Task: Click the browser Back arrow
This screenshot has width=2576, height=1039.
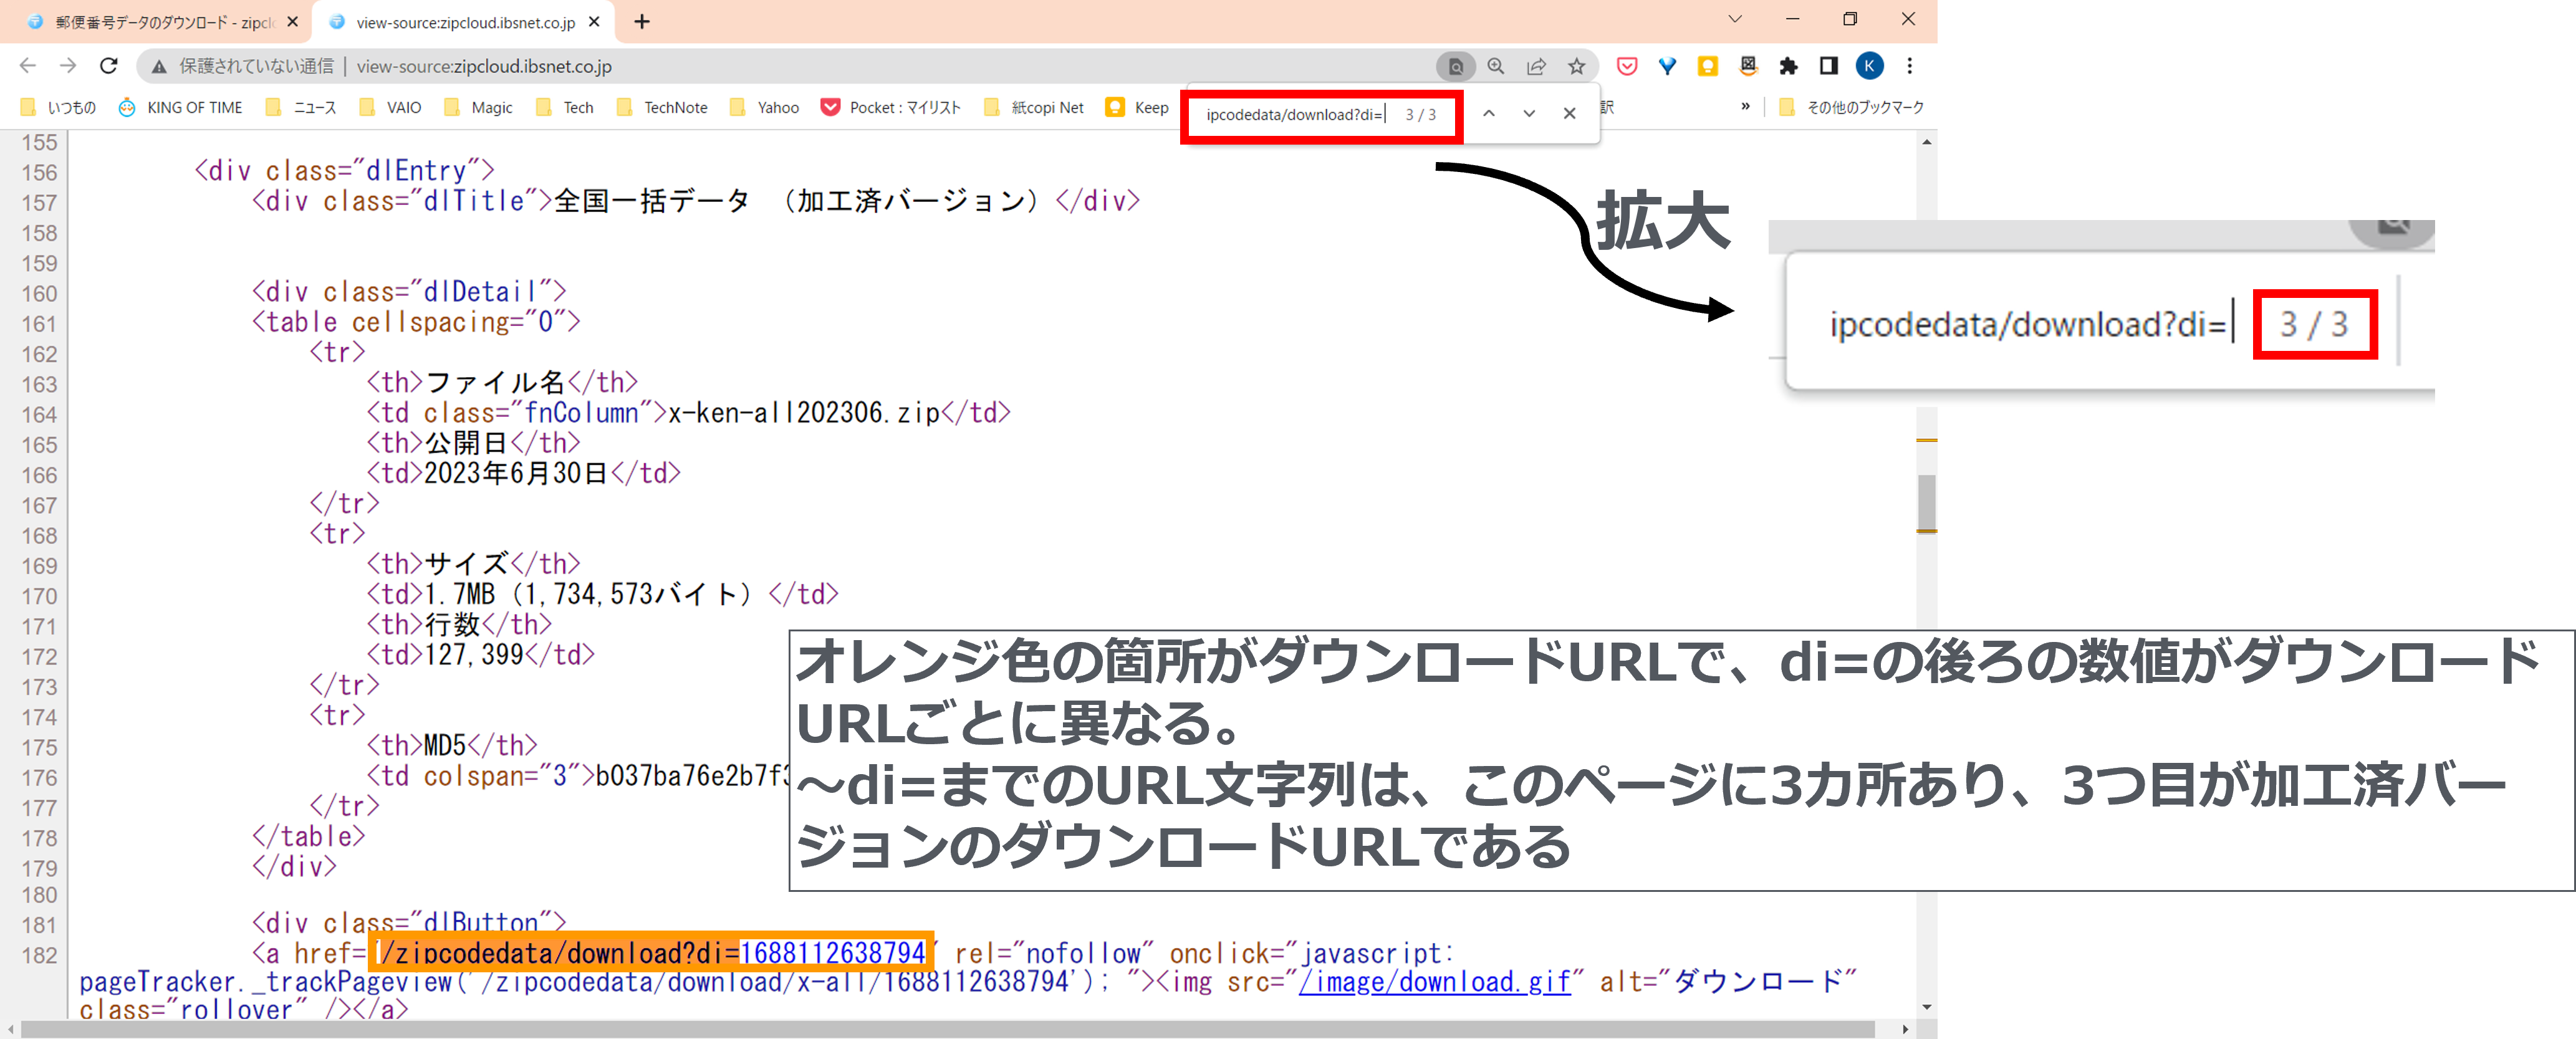Action: [27, 66]
